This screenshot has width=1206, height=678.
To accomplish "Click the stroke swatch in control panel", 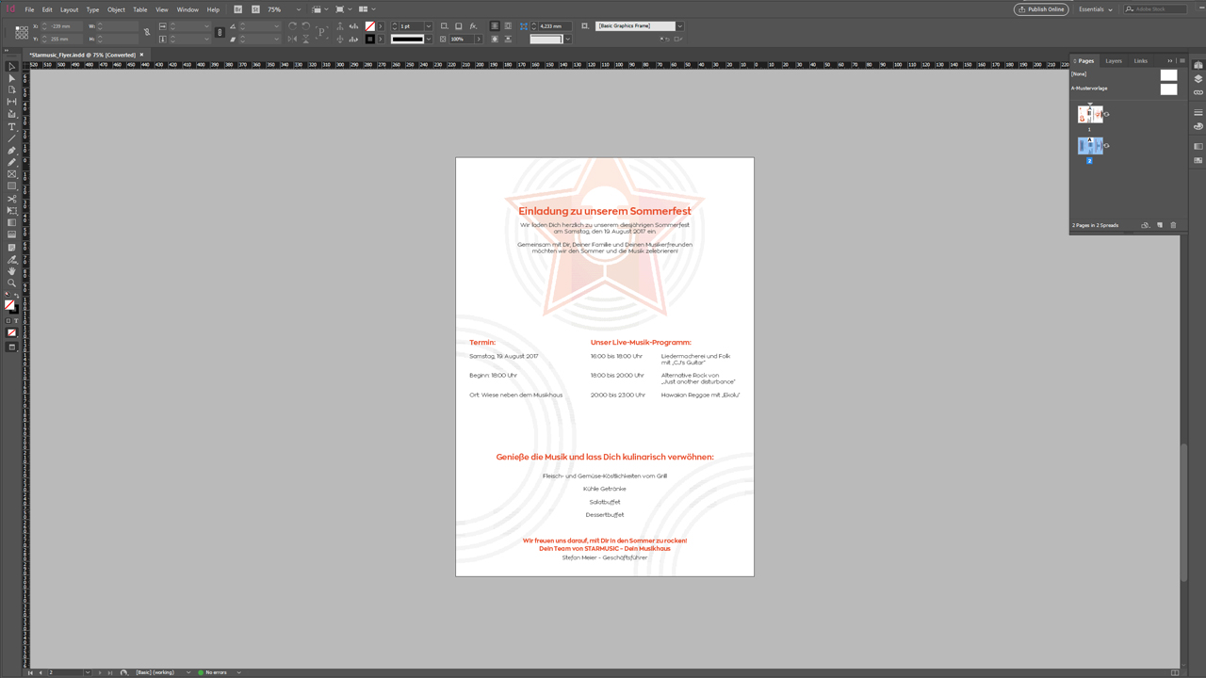I will click(369, 39).
